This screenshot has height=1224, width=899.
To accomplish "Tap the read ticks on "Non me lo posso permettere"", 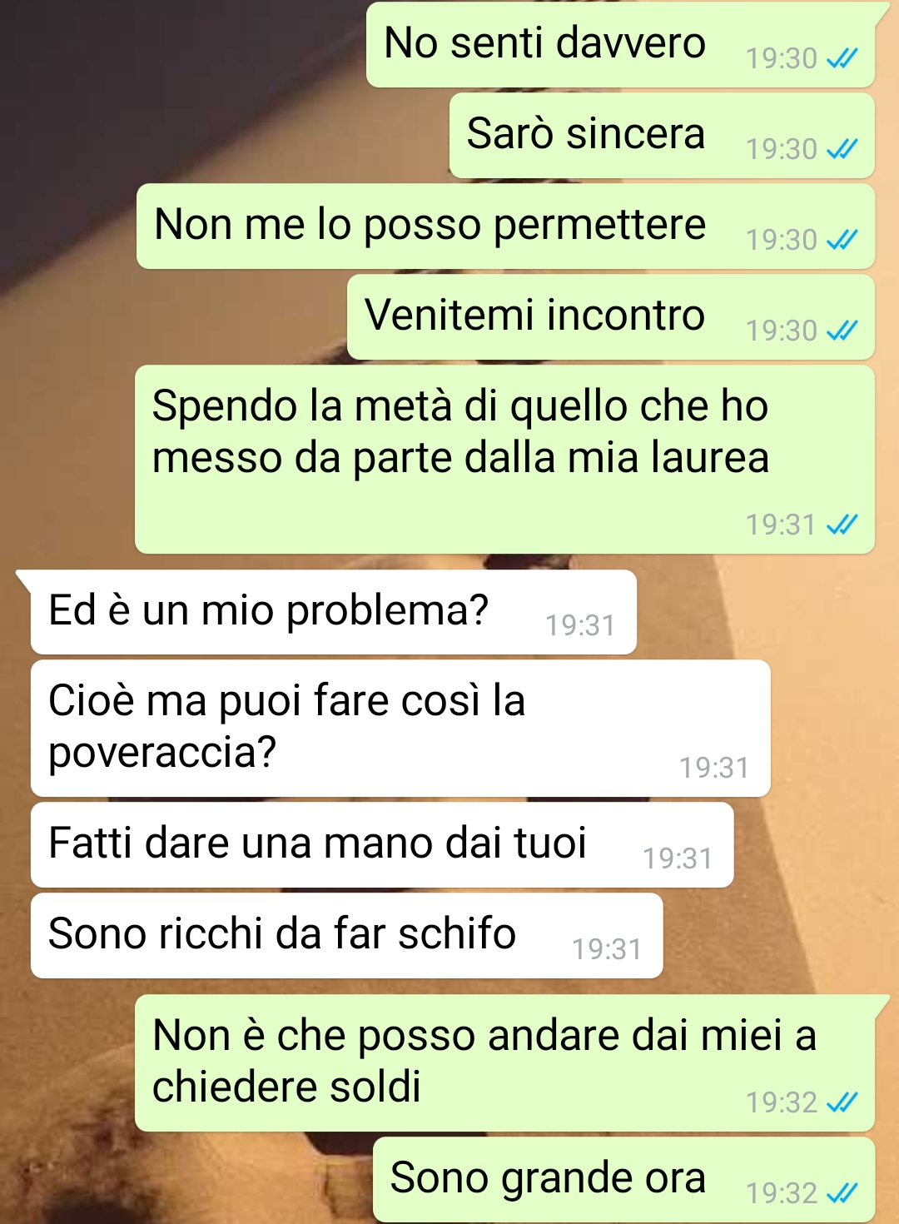I will 842,240.
